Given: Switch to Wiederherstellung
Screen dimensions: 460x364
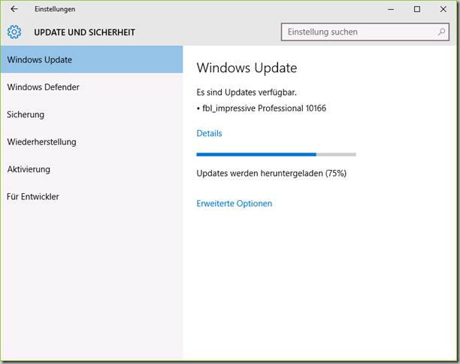Looking at the screenshot, I should (x=92, y=141).
